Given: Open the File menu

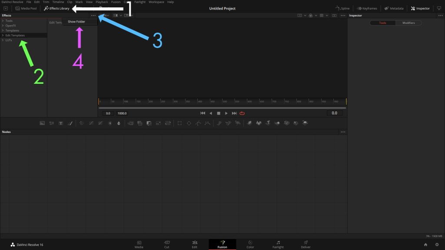Looking at the screenshot, I should click(x=29, y=2).
